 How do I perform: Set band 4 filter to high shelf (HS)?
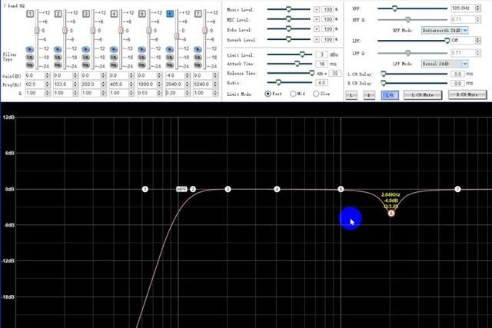coord(114,65)
